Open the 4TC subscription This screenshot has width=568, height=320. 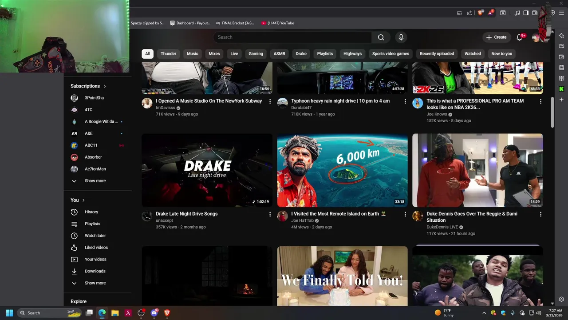tap(98, 110)
